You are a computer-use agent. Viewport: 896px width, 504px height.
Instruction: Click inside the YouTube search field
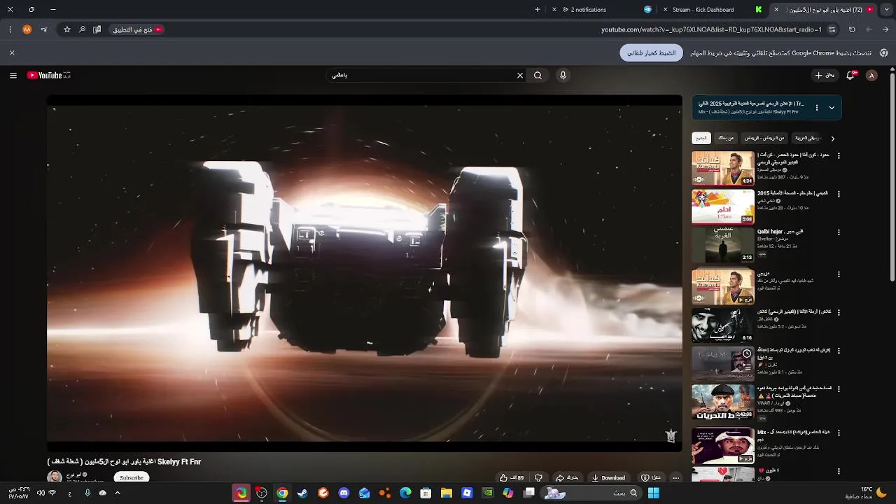pyautogui.click(x=427, y=76)
